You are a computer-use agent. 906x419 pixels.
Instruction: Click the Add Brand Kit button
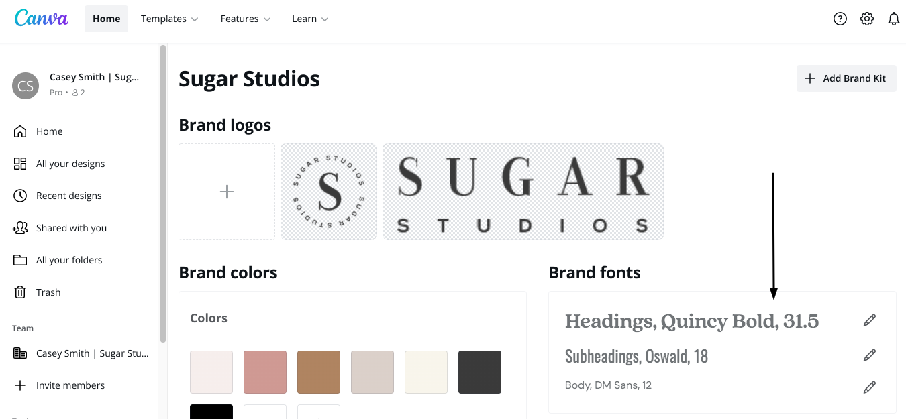tap(846, 78)
